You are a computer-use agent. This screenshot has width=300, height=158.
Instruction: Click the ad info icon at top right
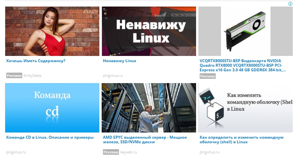click(290, 4)
